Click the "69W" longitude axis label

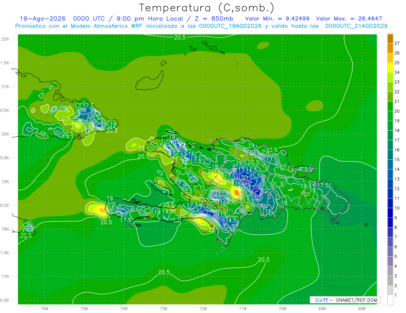tap(322, 308)
